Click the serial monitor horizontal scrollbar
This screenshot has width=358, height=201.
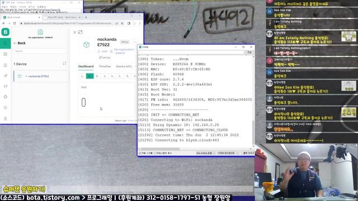(160, 149)
